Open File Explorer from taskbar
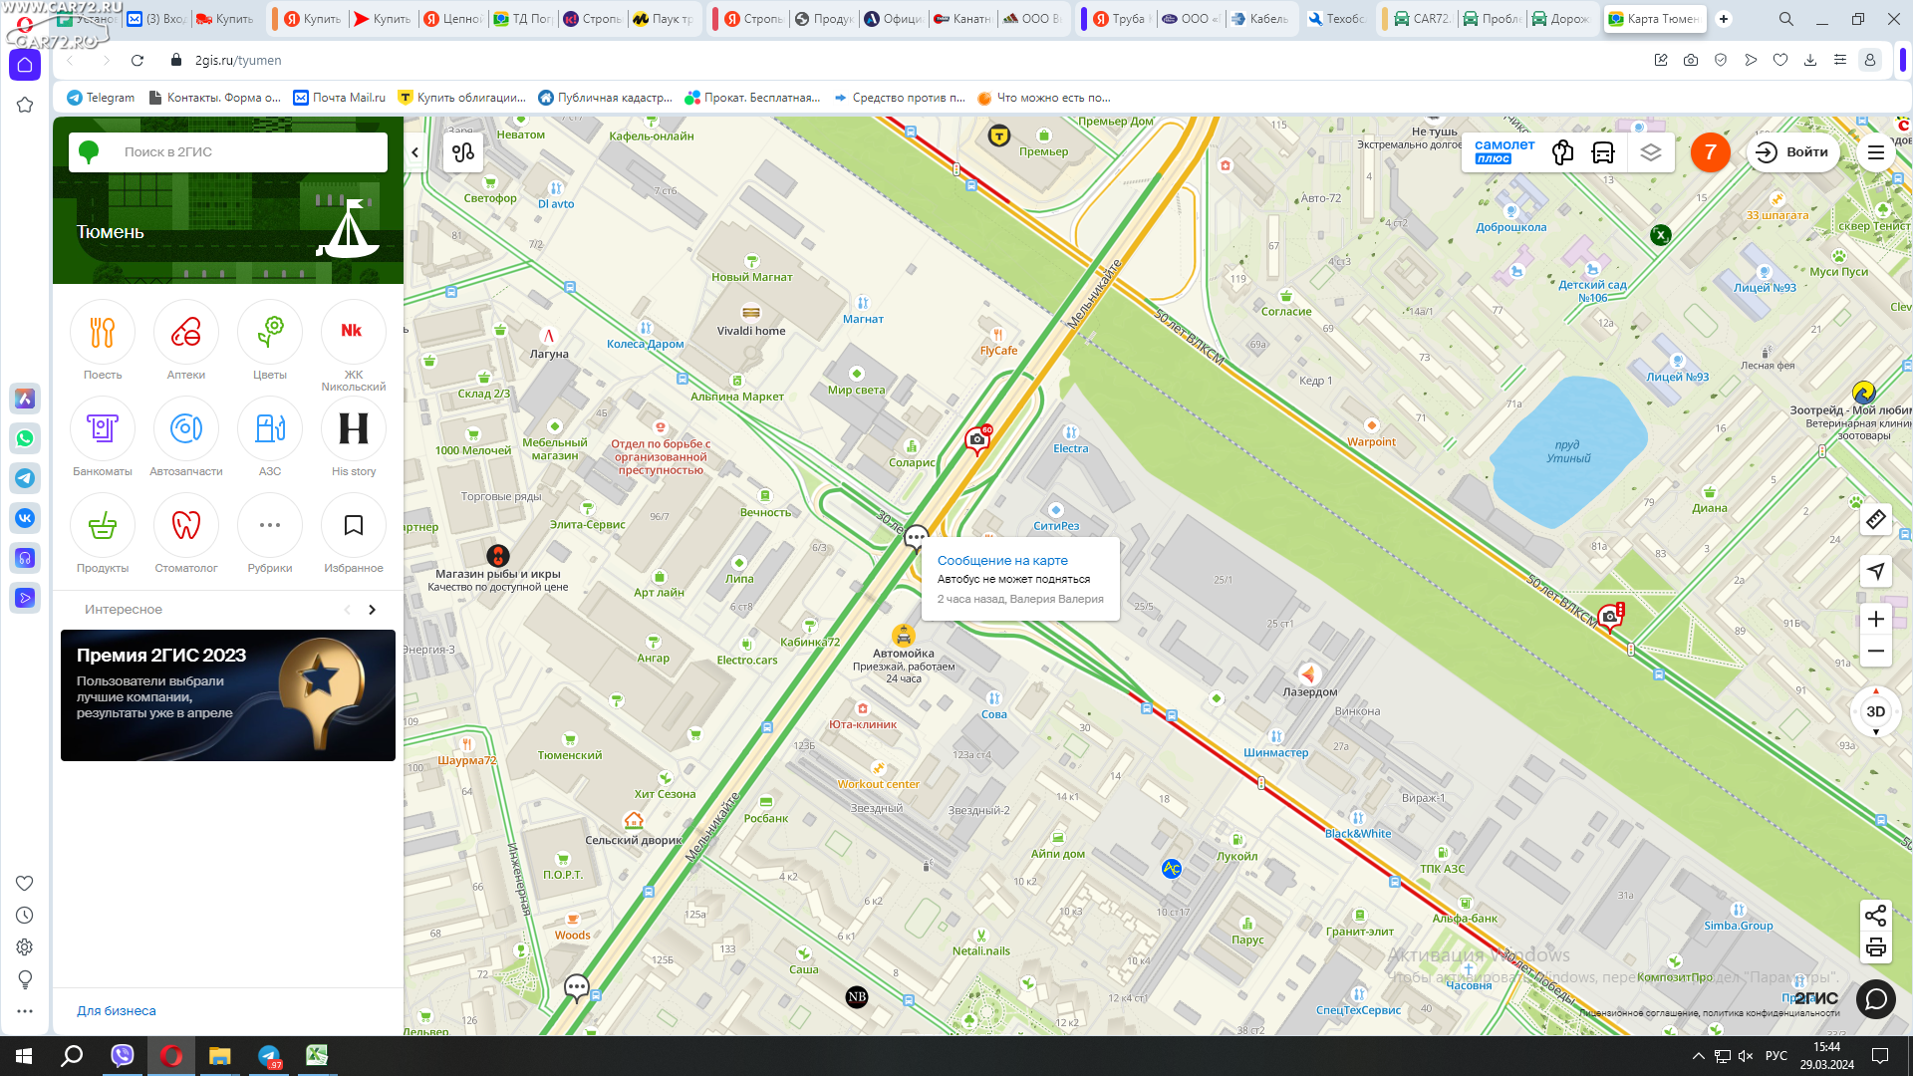1913x1076 pixels. (220, 1056)
